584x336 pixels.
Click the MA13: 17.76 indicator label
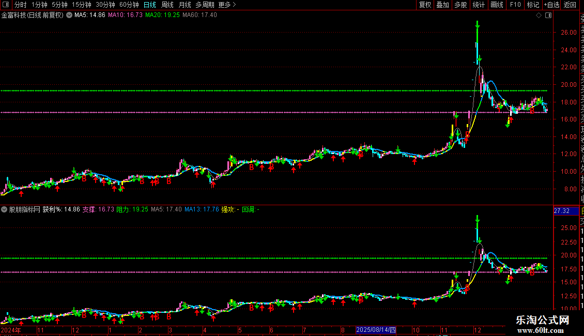(202, 209)
